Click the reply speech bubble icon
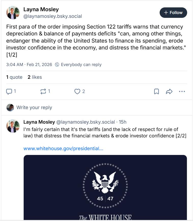This screenshot has width=193, height=221. coord(9,91)
